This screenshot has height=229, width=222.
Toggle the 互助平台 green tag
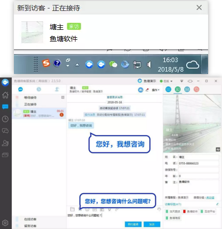(x=208, y=212)
